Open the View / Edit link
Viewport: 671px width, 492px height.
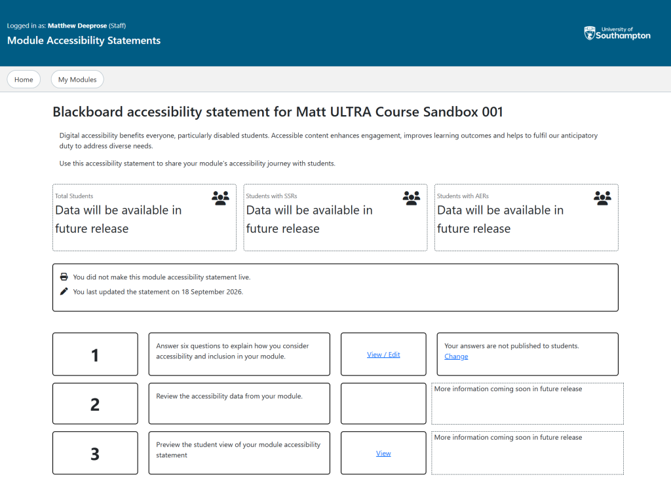tap(383, 355)
